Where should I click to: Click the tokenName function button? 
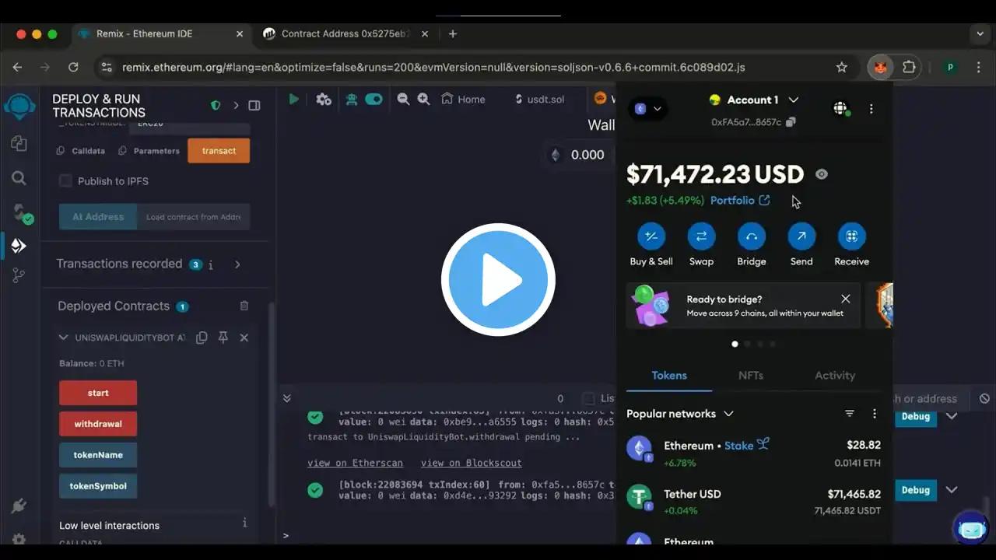pos(98,455)
